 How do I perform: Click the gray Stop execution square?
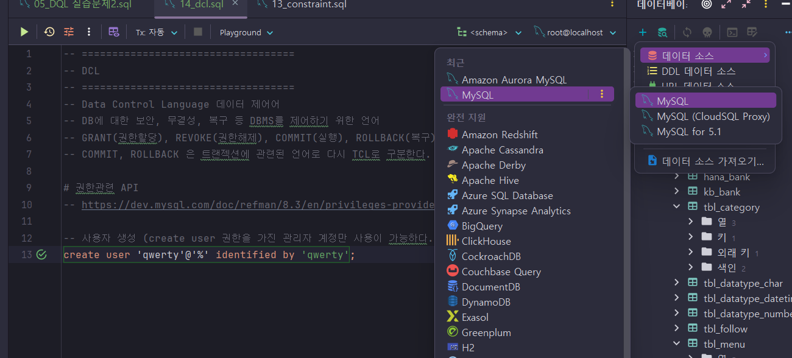point(198,32)
